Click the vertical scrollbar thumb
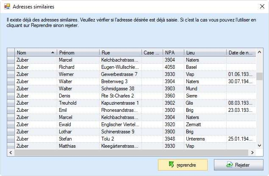Image resolution: width=269 pixels, height=176 pixels. (259, 76)
